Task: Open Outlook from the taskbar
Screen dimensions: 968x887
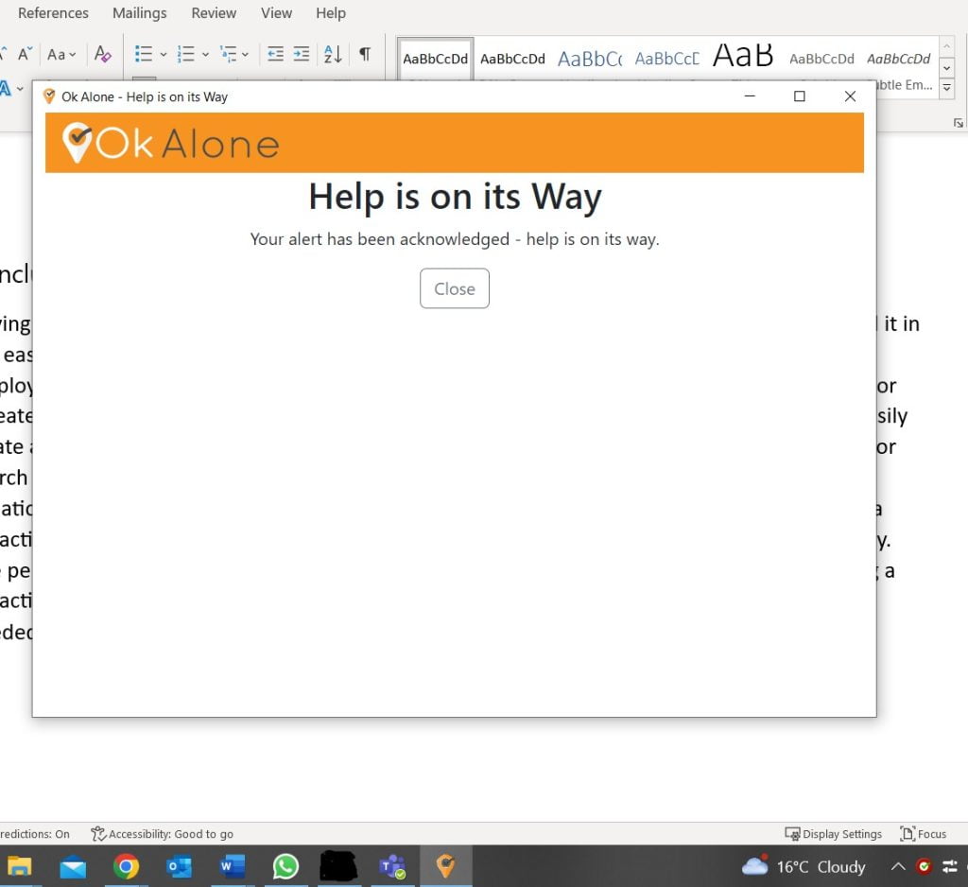Action: click(x=179, y=866)
